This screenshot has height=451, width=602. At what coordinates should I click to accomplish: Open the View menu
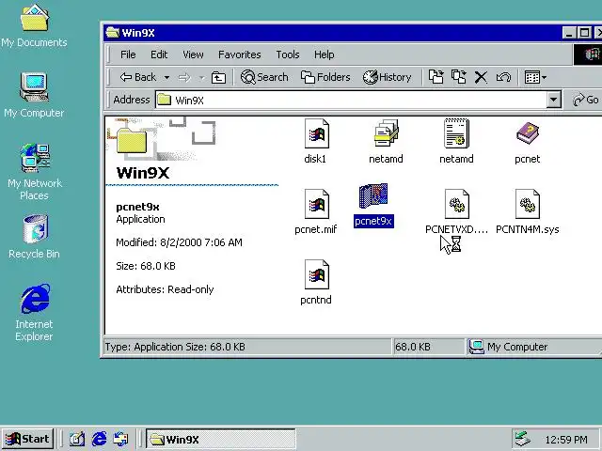pos(193,54)
